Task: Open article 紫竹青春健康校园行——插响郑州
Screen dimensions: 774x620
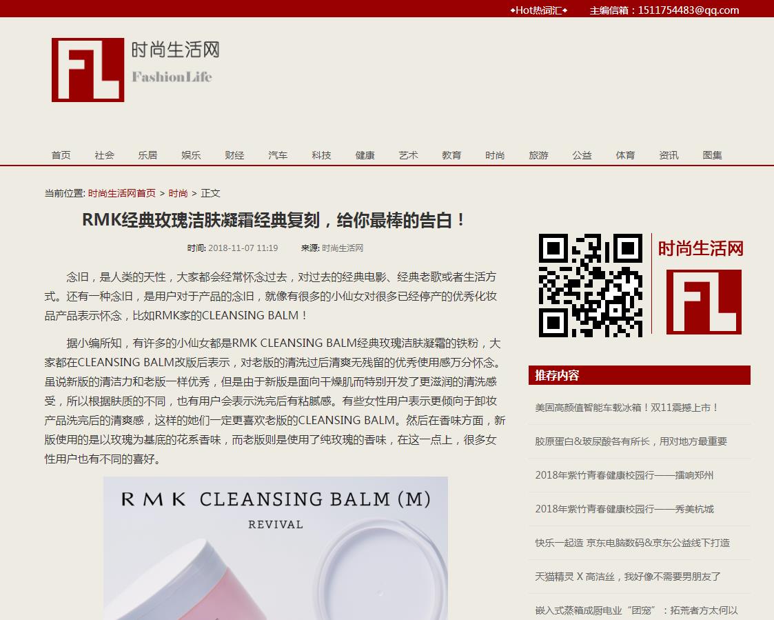Action: pyautogui.click(x=624, y=475)
